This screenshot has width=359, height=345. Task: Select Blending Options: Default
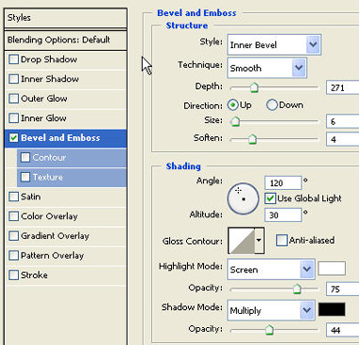[66, 40]
